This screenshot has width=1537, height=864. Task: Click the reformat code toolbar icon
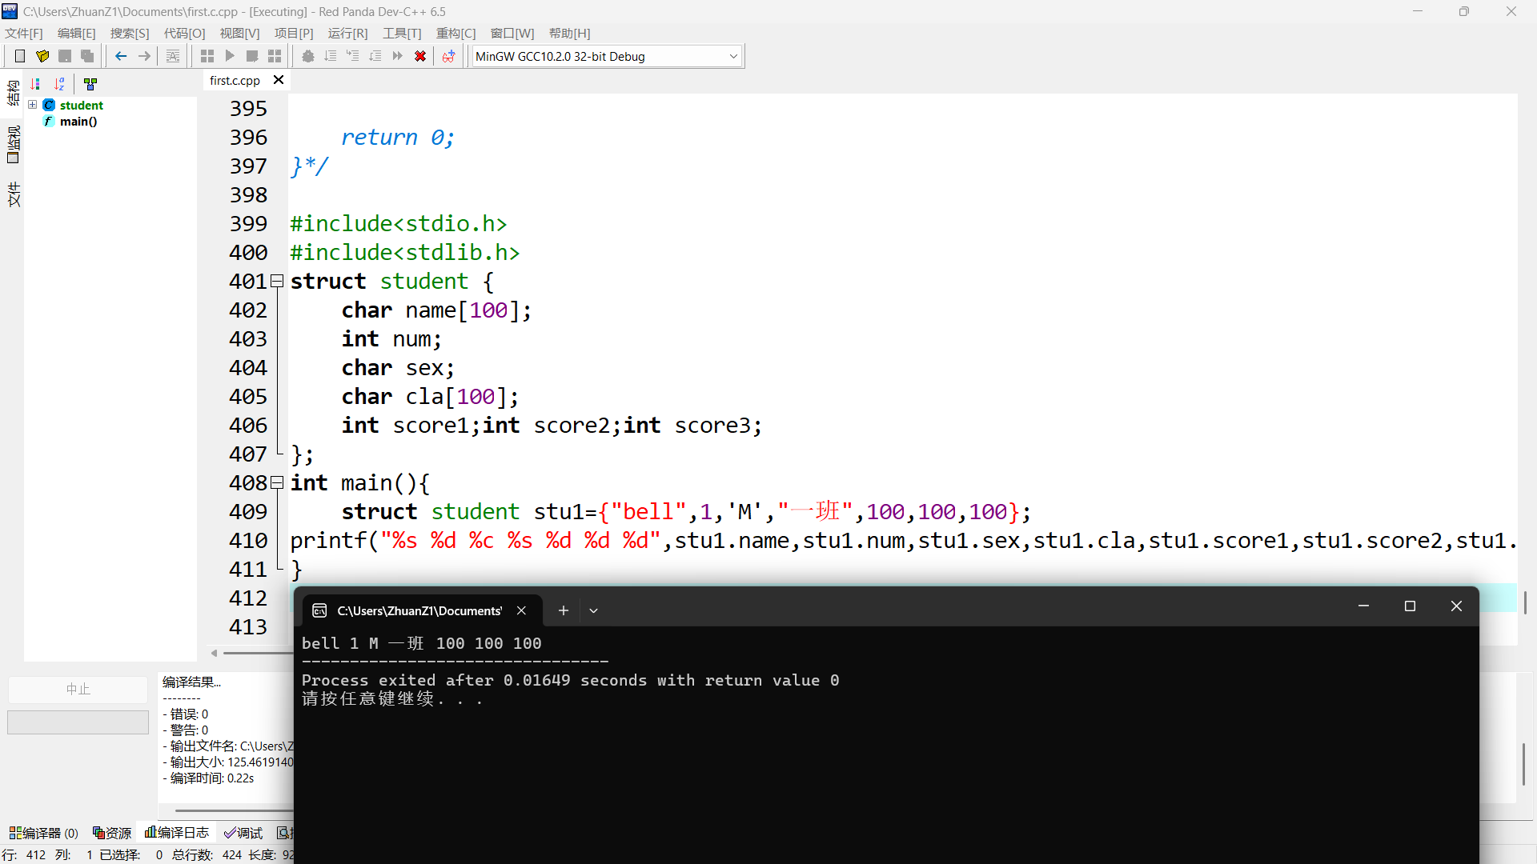(x=173, y=56)
